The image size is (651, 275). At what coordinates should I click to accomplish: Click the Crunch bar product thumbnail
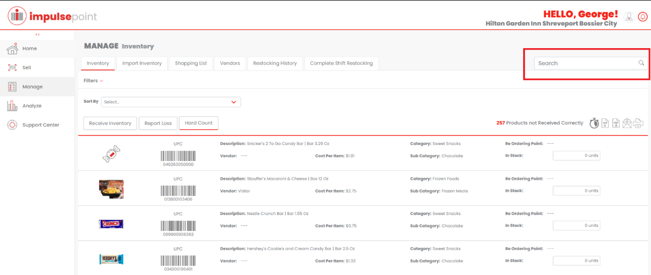pos(111,224)
